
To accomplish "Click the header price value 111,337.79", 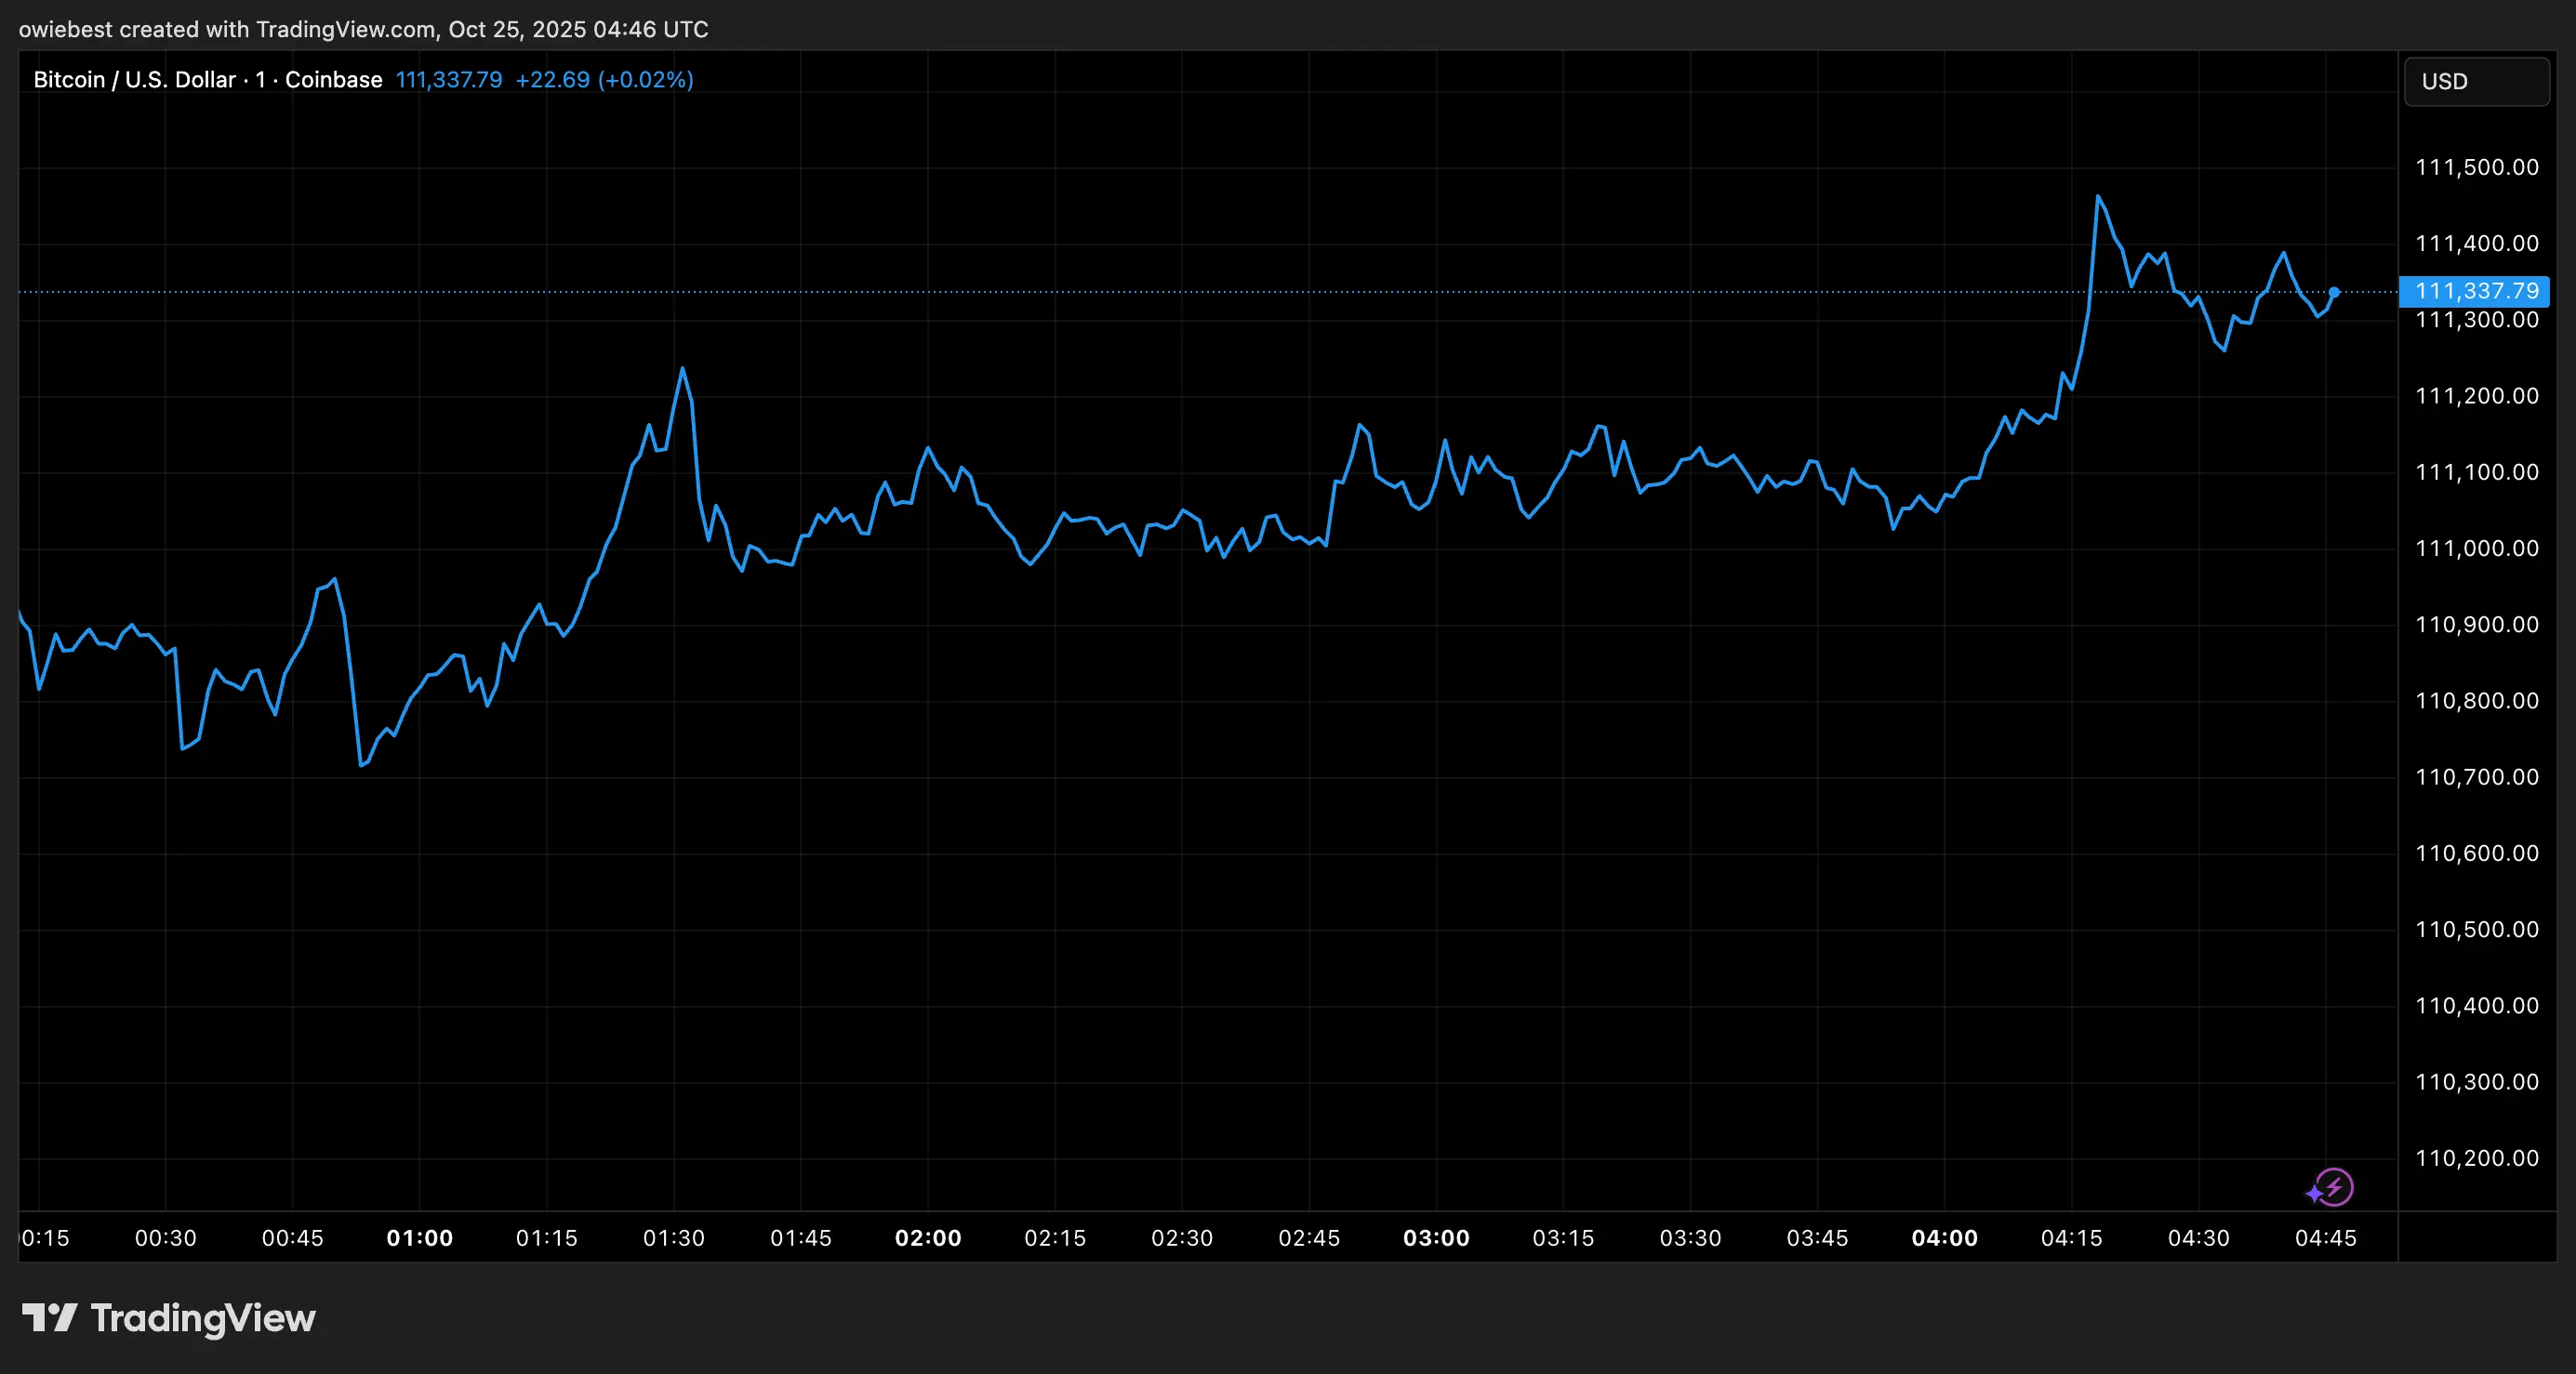I will pyautogui.click(x=449, y=80).
